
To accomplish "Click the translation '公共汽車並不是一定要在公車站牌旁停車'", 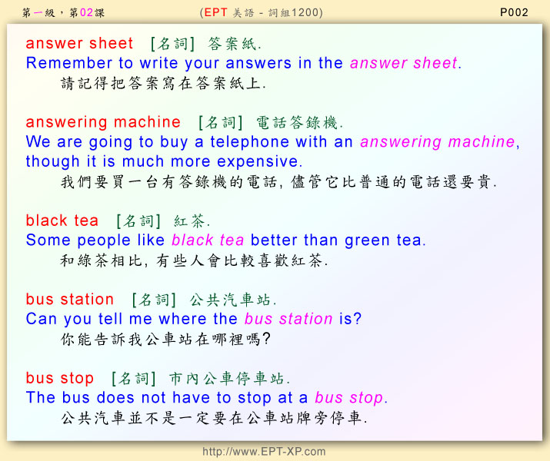I will click(x=214, y=418).
